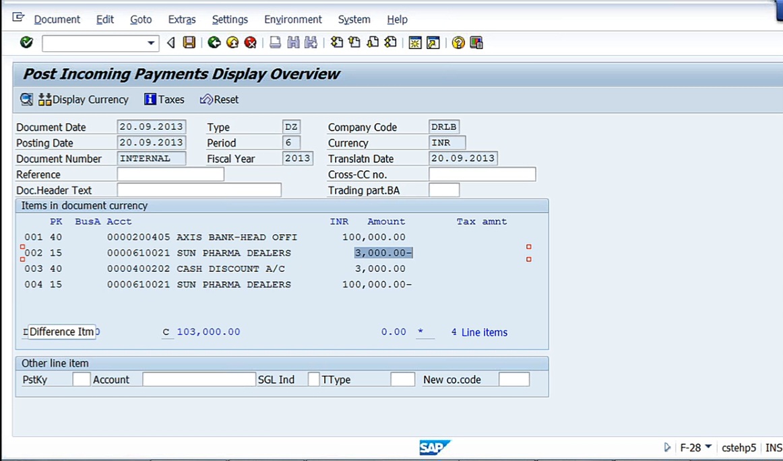The image size is (783, 461).
Task: Open the Customize Local Layout icon
Action: (476, 43)
